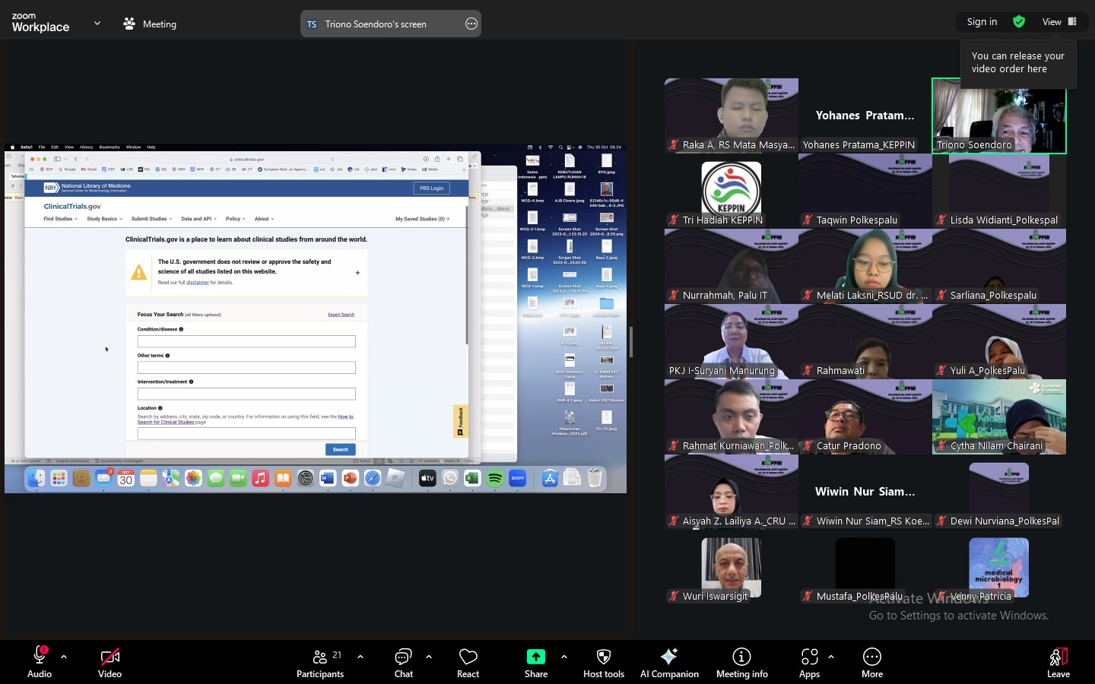Open the Participants list icon
Viewport: 1095px width, 684px height.
(320, 657)
